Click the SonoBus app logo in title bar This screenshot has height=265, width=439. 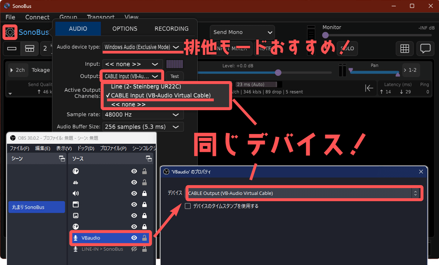pyautogui.click(x=7, y=6)
